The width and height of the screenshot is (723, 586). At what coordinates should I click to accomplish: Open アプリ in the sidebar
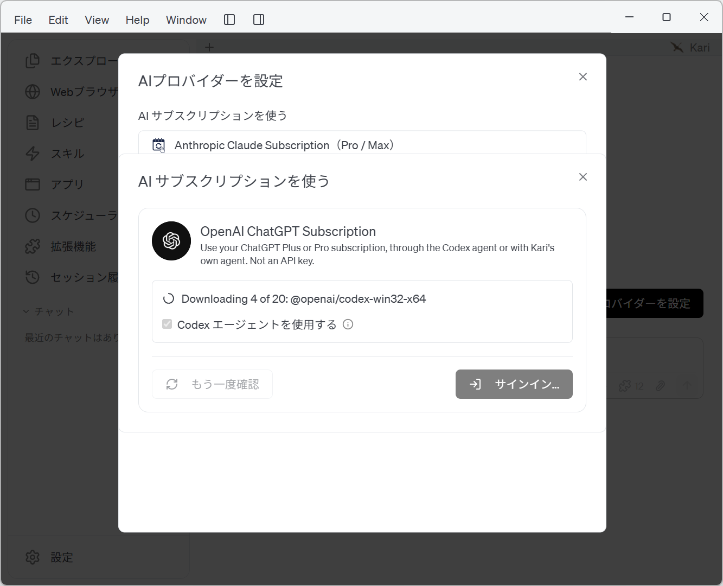click(67, 184)
